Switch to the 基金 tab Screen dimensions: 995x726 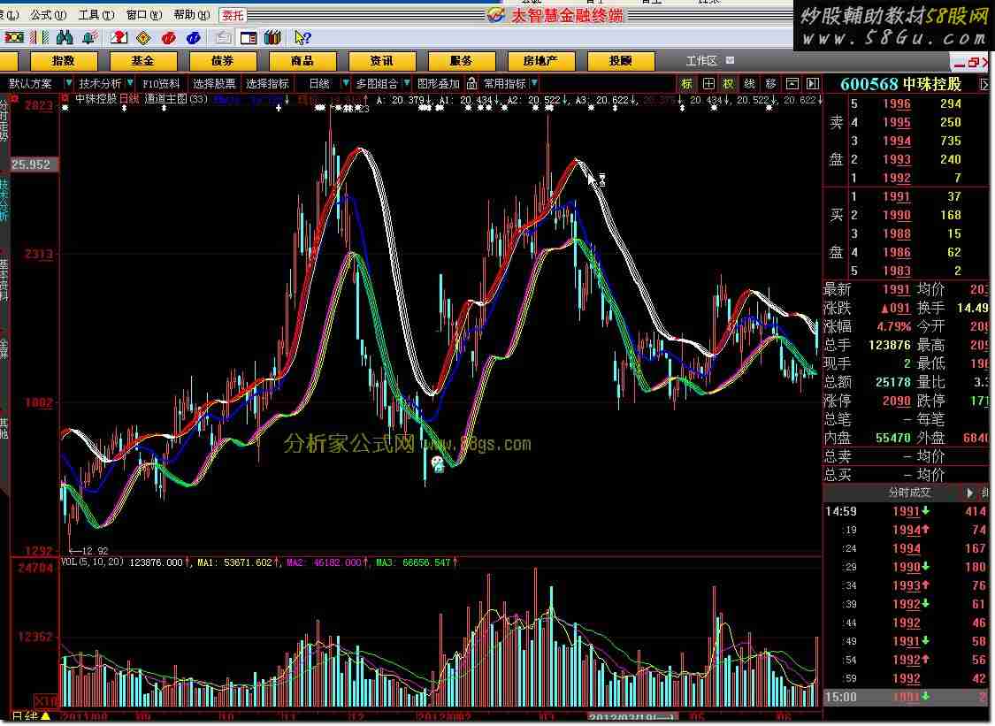point(142,61)
